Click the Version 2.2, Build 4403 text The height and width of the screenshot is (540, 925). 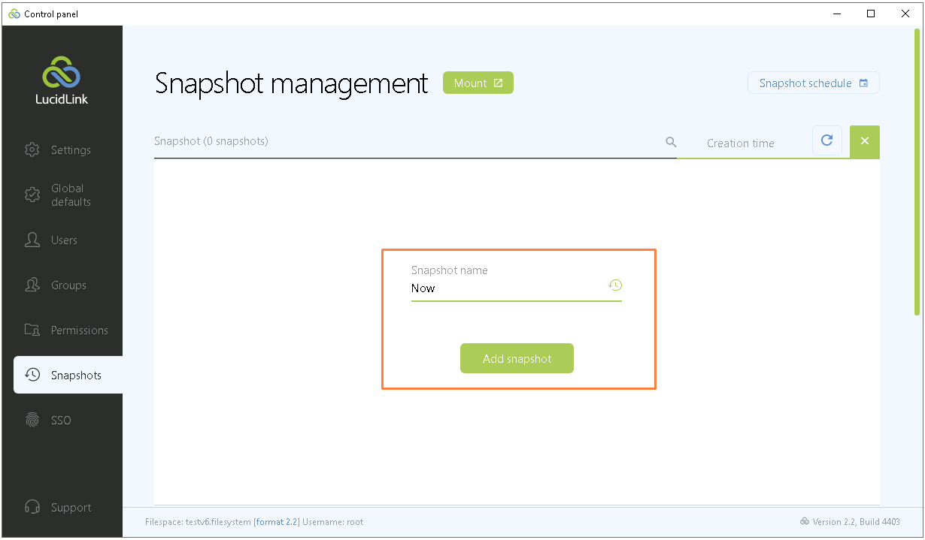click(857, 522)
